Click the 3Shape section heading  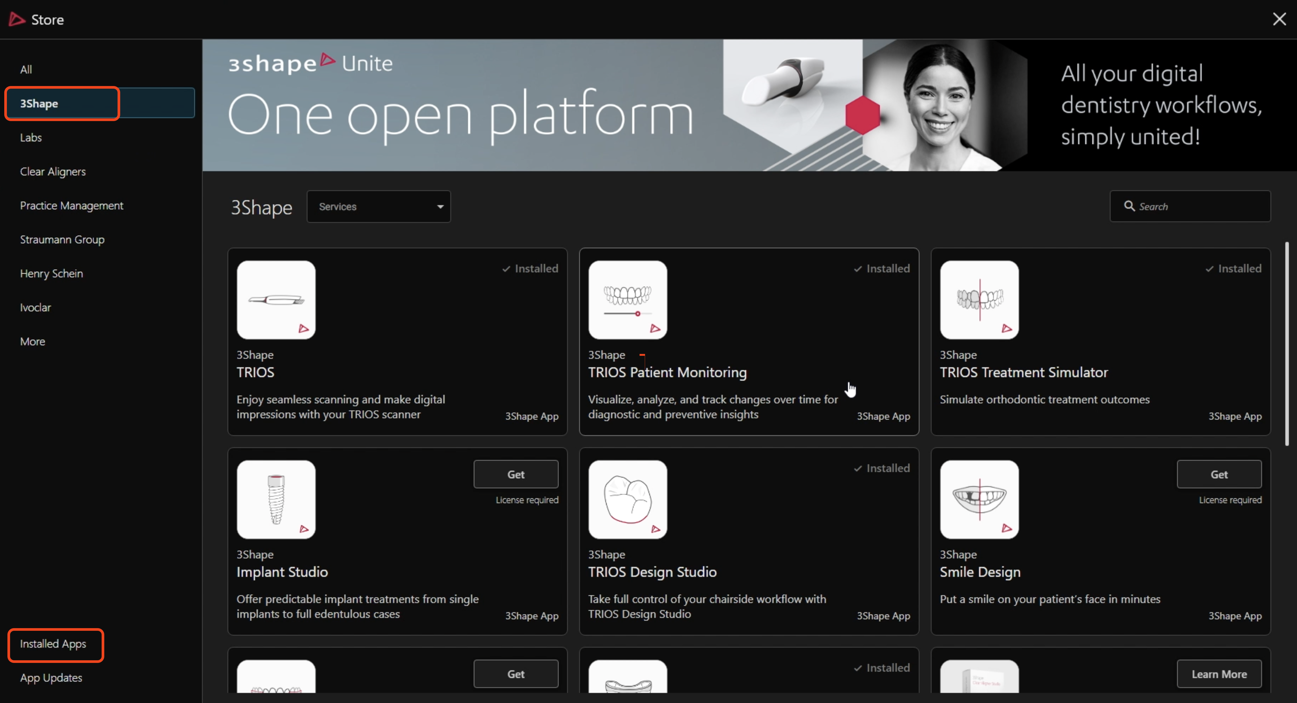[261, 207]
